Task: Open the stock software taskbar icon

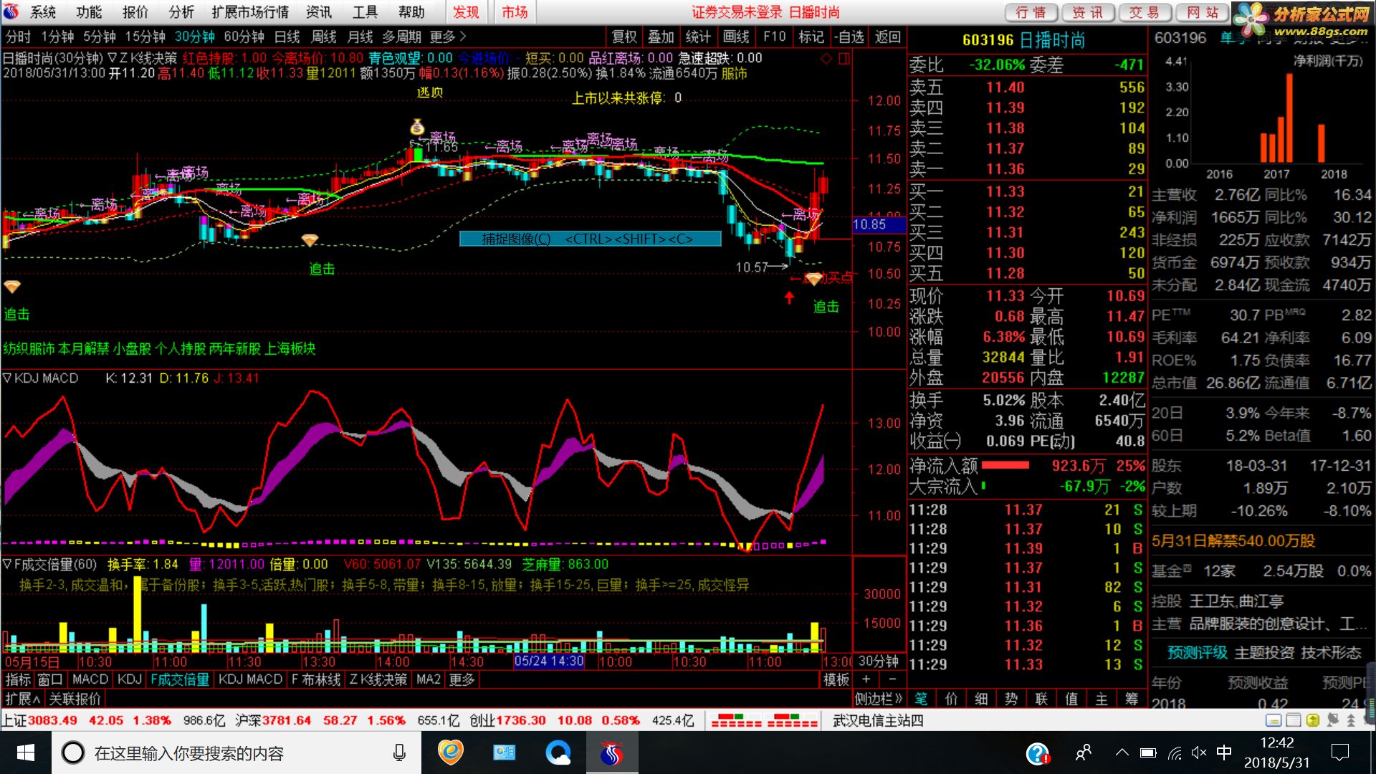Action: [611, 752]
